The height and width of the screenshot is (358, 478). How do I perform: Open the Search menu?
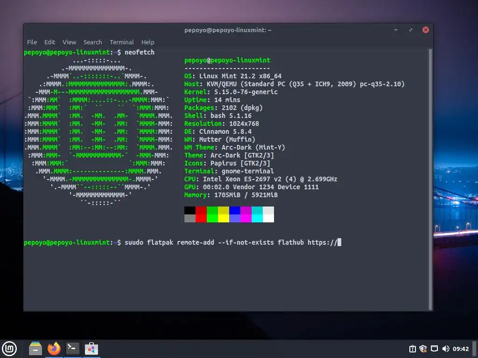pos(93,42)
